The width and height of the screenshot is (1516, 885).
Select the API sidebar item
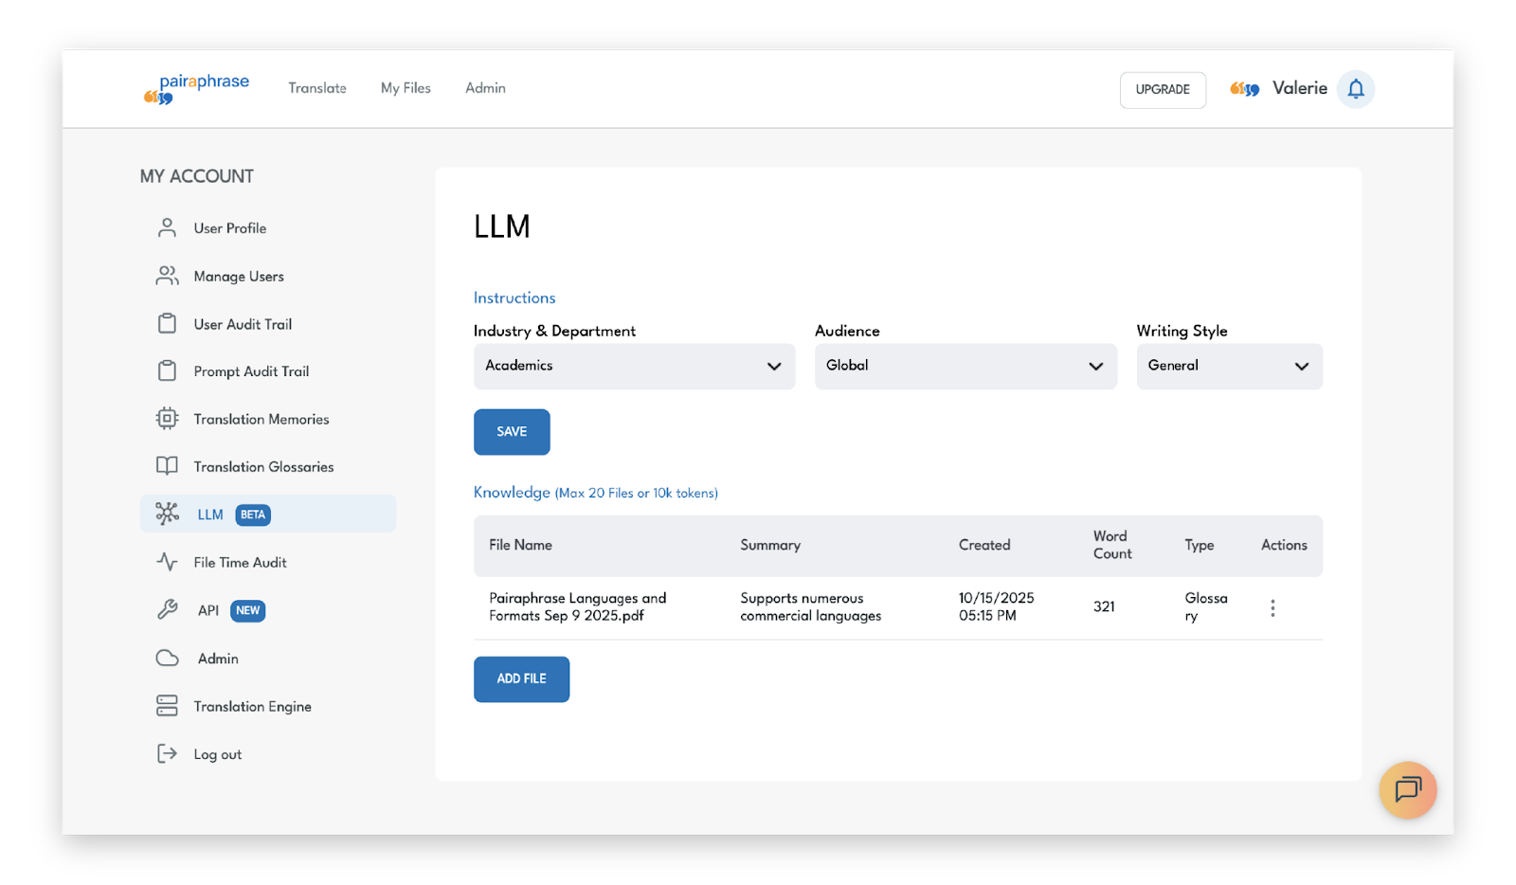pos(208,611)
